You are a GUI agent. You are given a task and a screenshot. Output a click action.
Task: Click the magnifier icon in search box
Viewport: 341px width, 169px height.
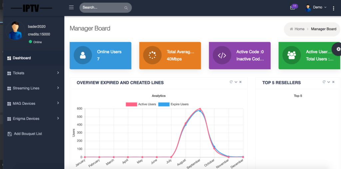click(126, 8)
